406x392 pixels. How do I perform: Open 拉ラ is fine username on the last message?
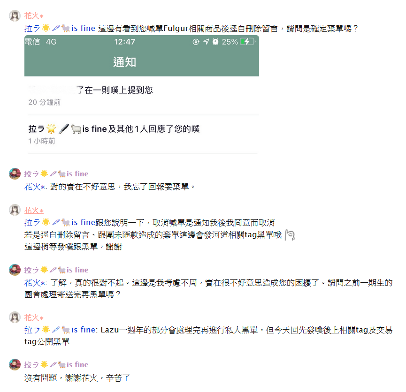point(56,365)
